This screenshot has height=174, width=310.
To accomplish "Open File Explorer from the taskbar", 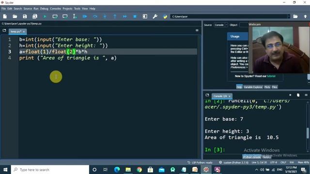I will [128, 170].
